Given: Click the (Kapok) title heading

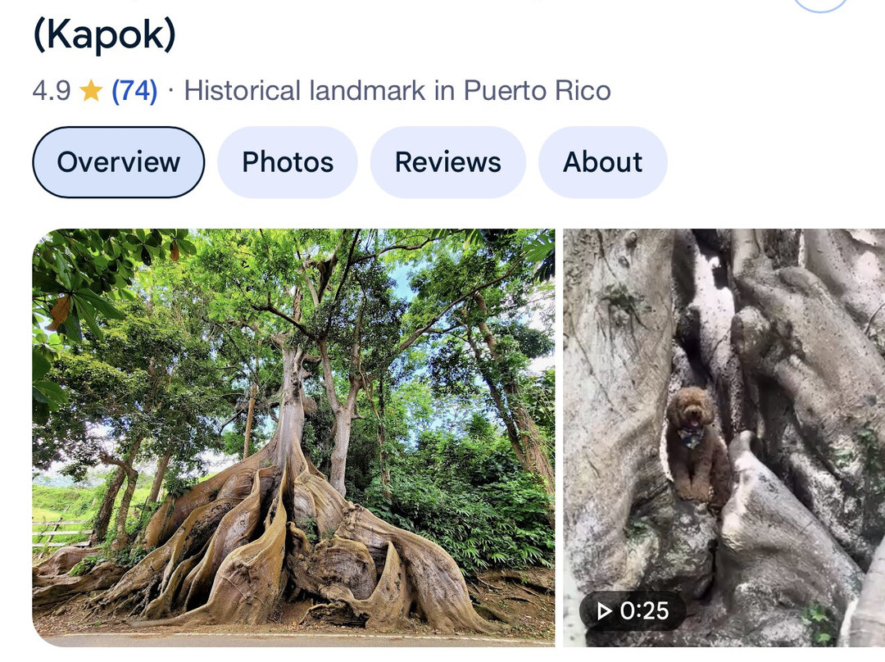Looking at the screenshot, I should pos(104,35).
